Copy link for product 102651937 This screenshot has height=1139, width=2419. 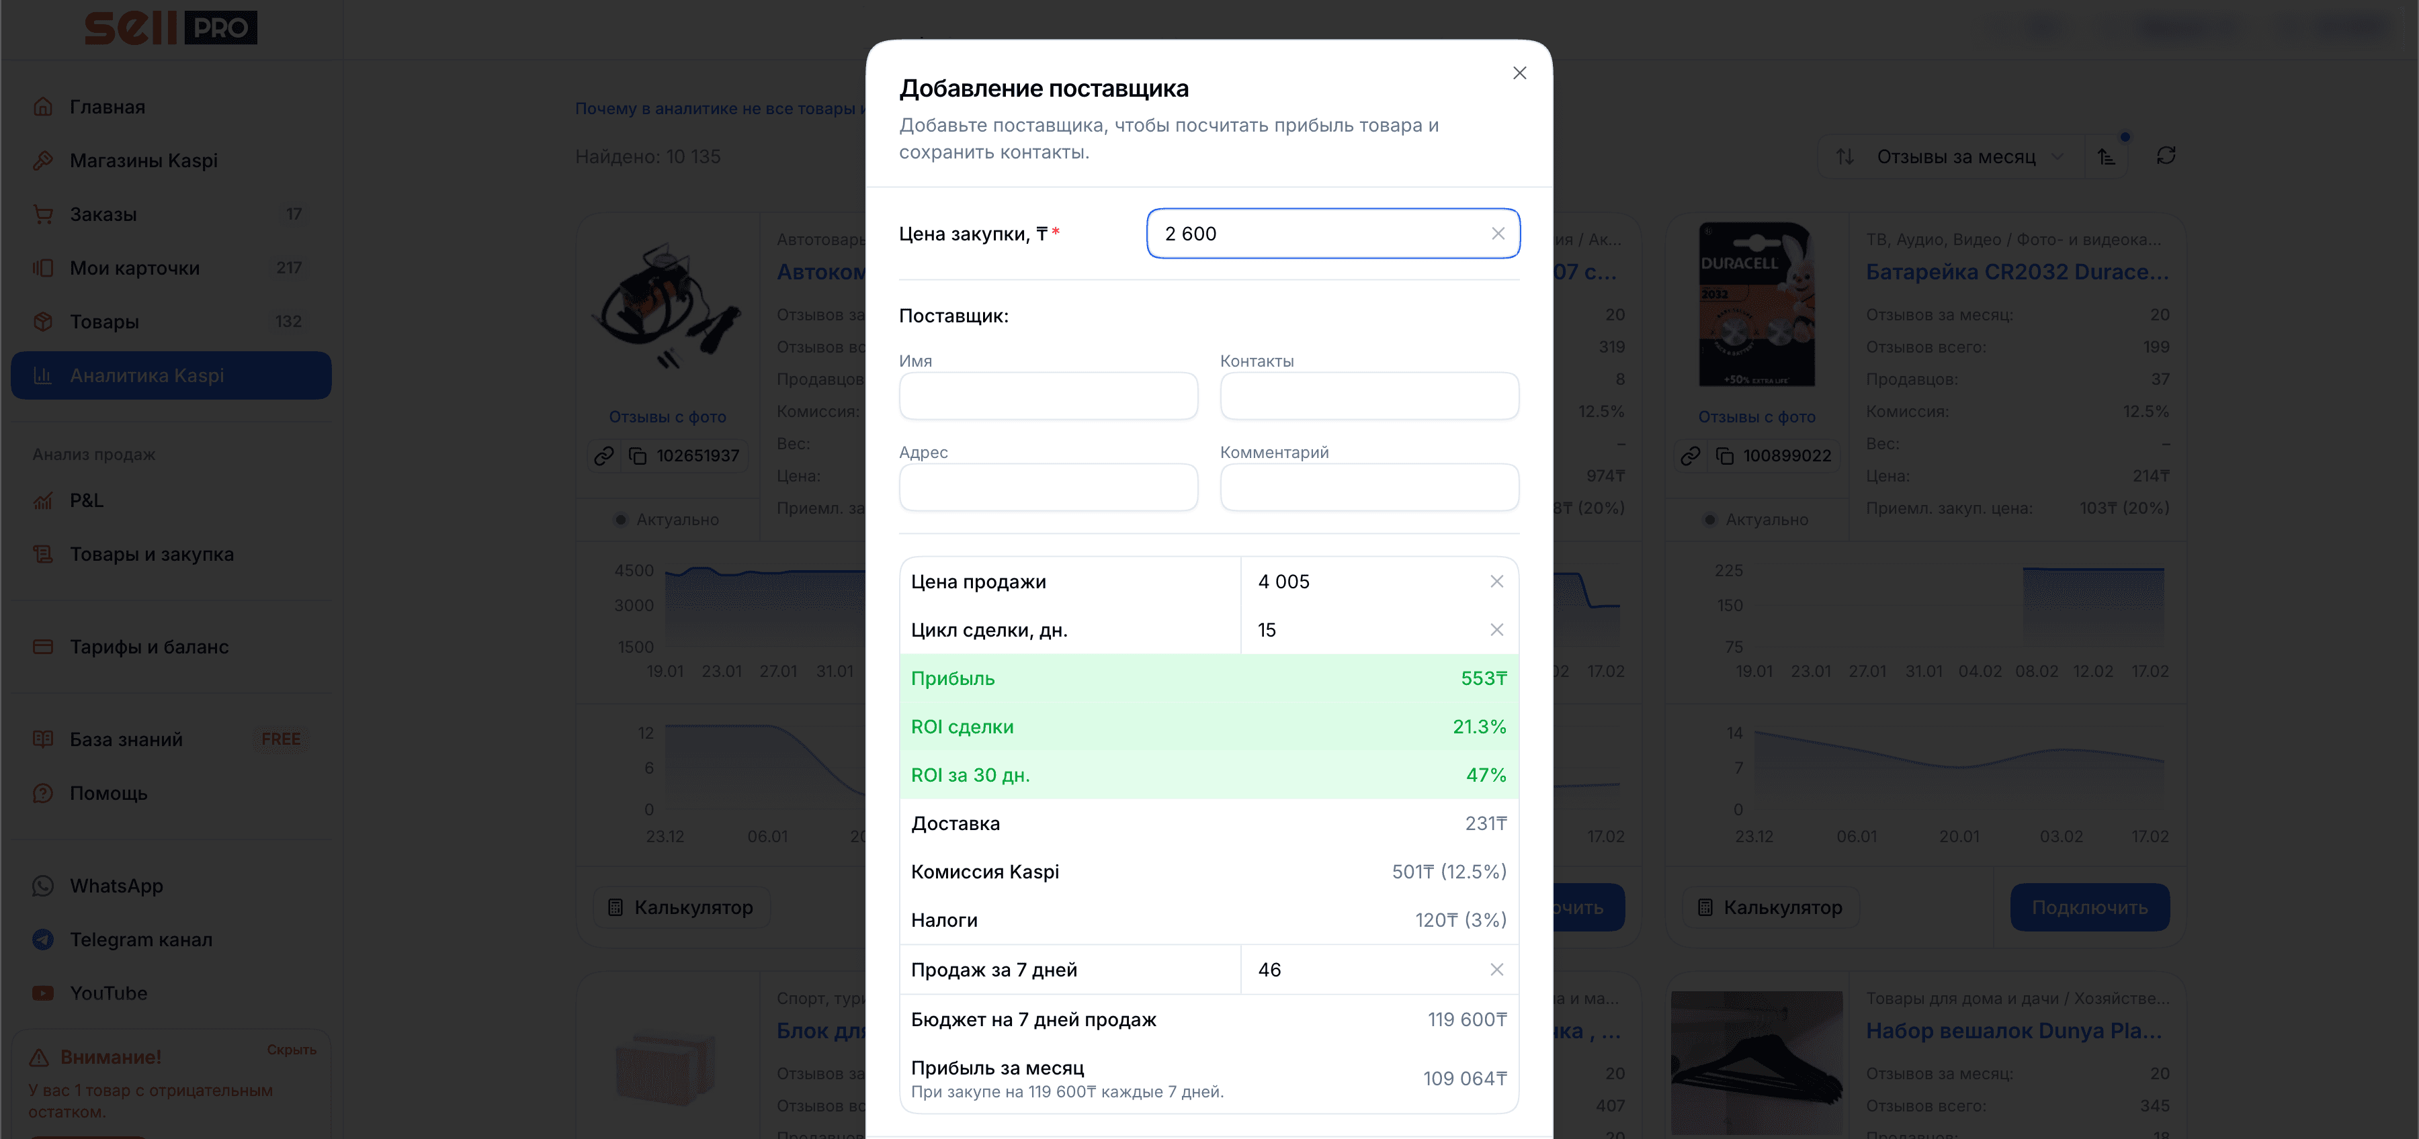tap(604, 456)
